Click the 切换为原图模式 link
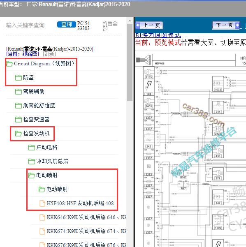The height and width of the screenshot is (247, 246). coord(158,35)
